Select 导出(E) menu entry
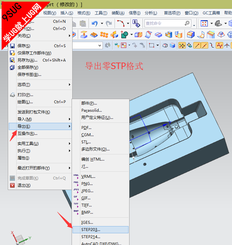The width and height of the screenshot is (232, 245). tap(40, 126)
